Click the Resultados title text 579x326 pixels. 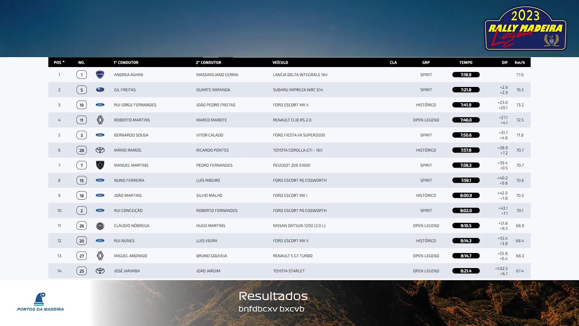click(x=273, y=296)
